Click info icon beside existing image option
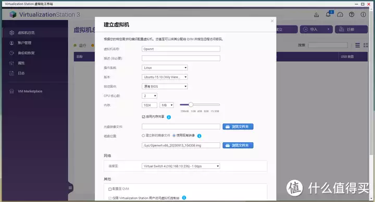The width and height of the screenshot is (375, 202). point(199,136)
